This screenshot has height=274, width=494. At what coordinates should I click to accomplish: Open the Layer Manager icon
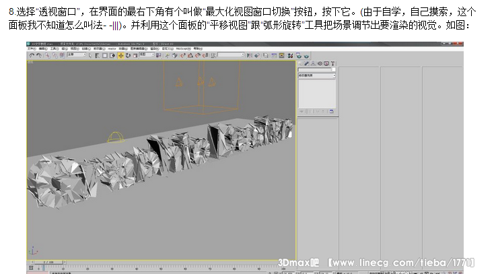tap(266, 55)
